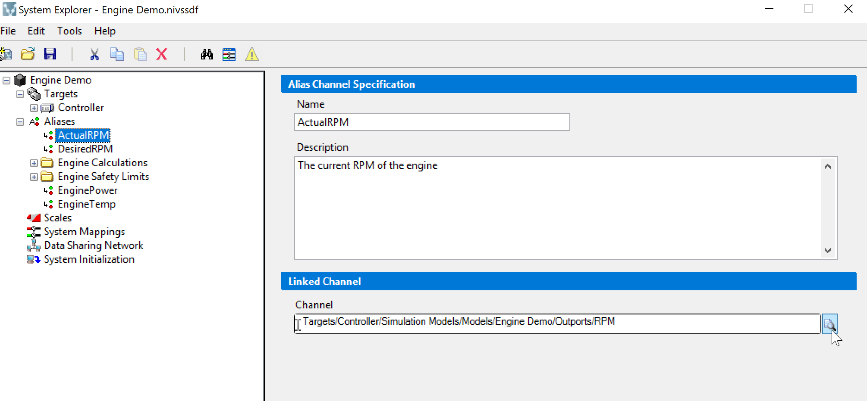This screenshot has height=401, width=867.
Task: Click the binoculars Find icon
Action: coord(207,54)
